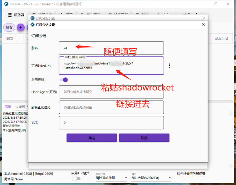Toggle the 启用更新 switch off

tap(64, 80)
